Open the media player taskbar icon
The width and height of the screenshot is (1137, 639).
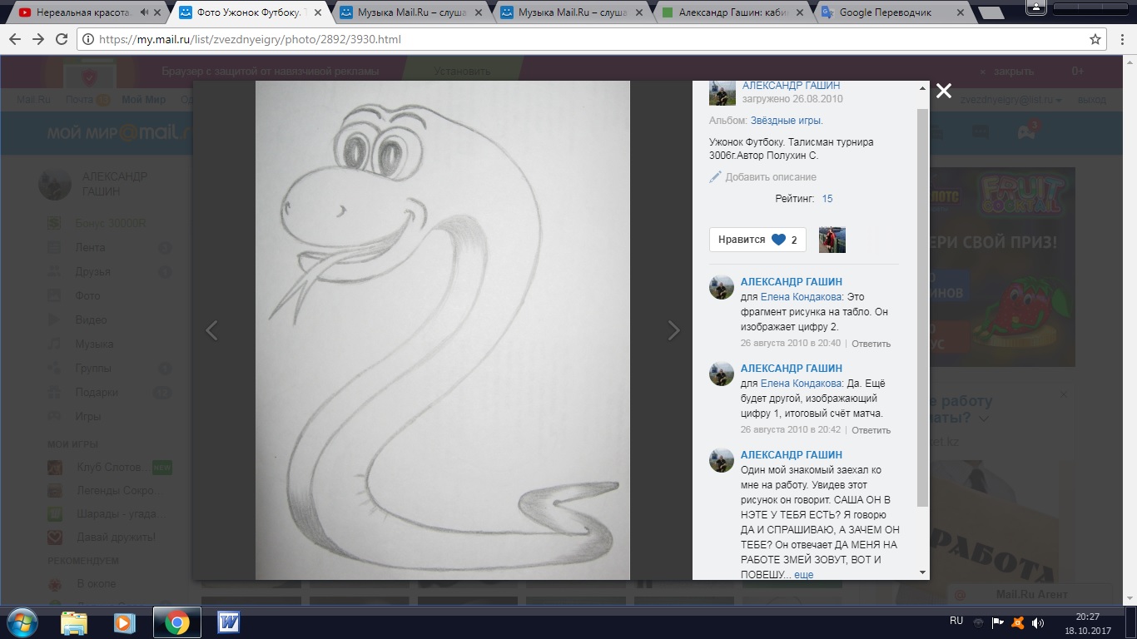coord(125,622)
